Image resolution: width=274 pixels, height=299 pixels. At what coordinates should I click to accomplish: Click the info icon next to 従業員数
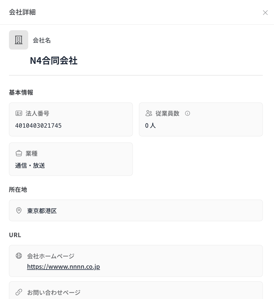[188, 113]
